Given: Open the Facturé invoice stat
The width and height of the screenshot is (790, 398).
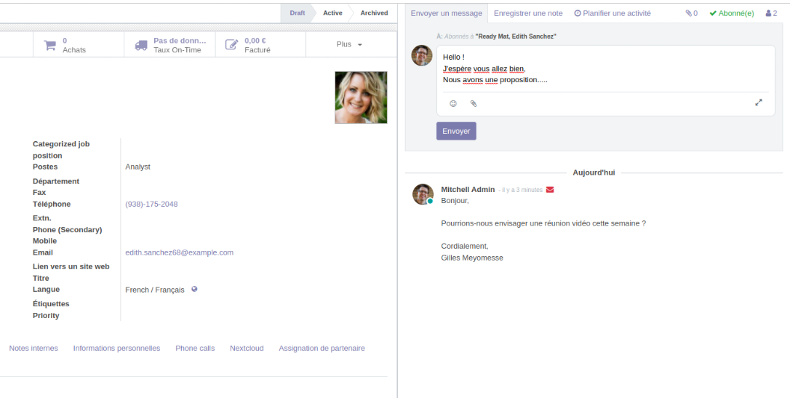Looking at the screenshot, I should [x=260, y=45].
